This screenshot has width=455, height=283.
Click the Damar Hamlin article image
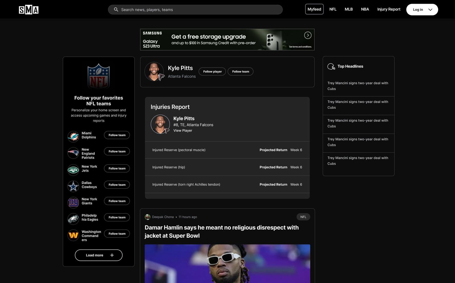[227, 264]
